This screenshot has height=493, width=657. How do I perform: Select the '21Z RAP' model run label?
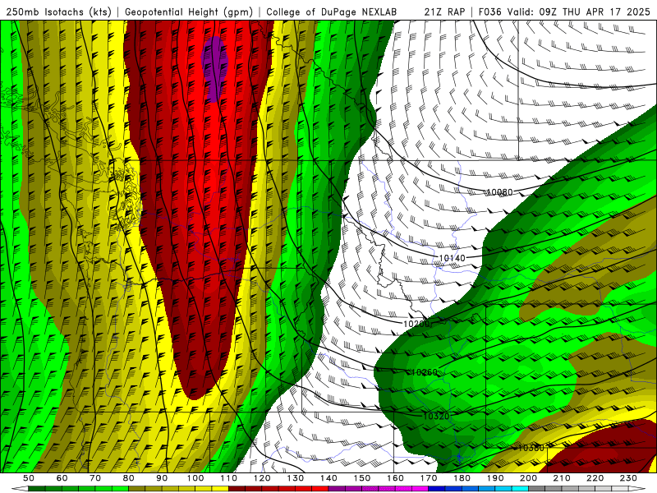444,12
